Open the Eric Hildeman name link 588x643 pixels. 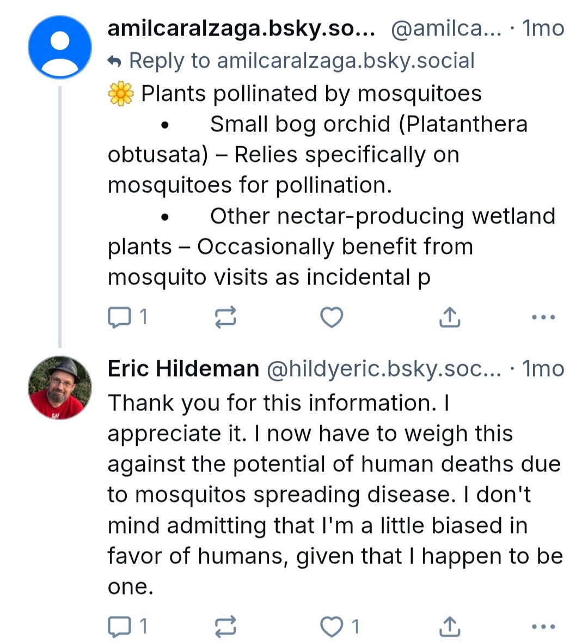tap(183, 368)
